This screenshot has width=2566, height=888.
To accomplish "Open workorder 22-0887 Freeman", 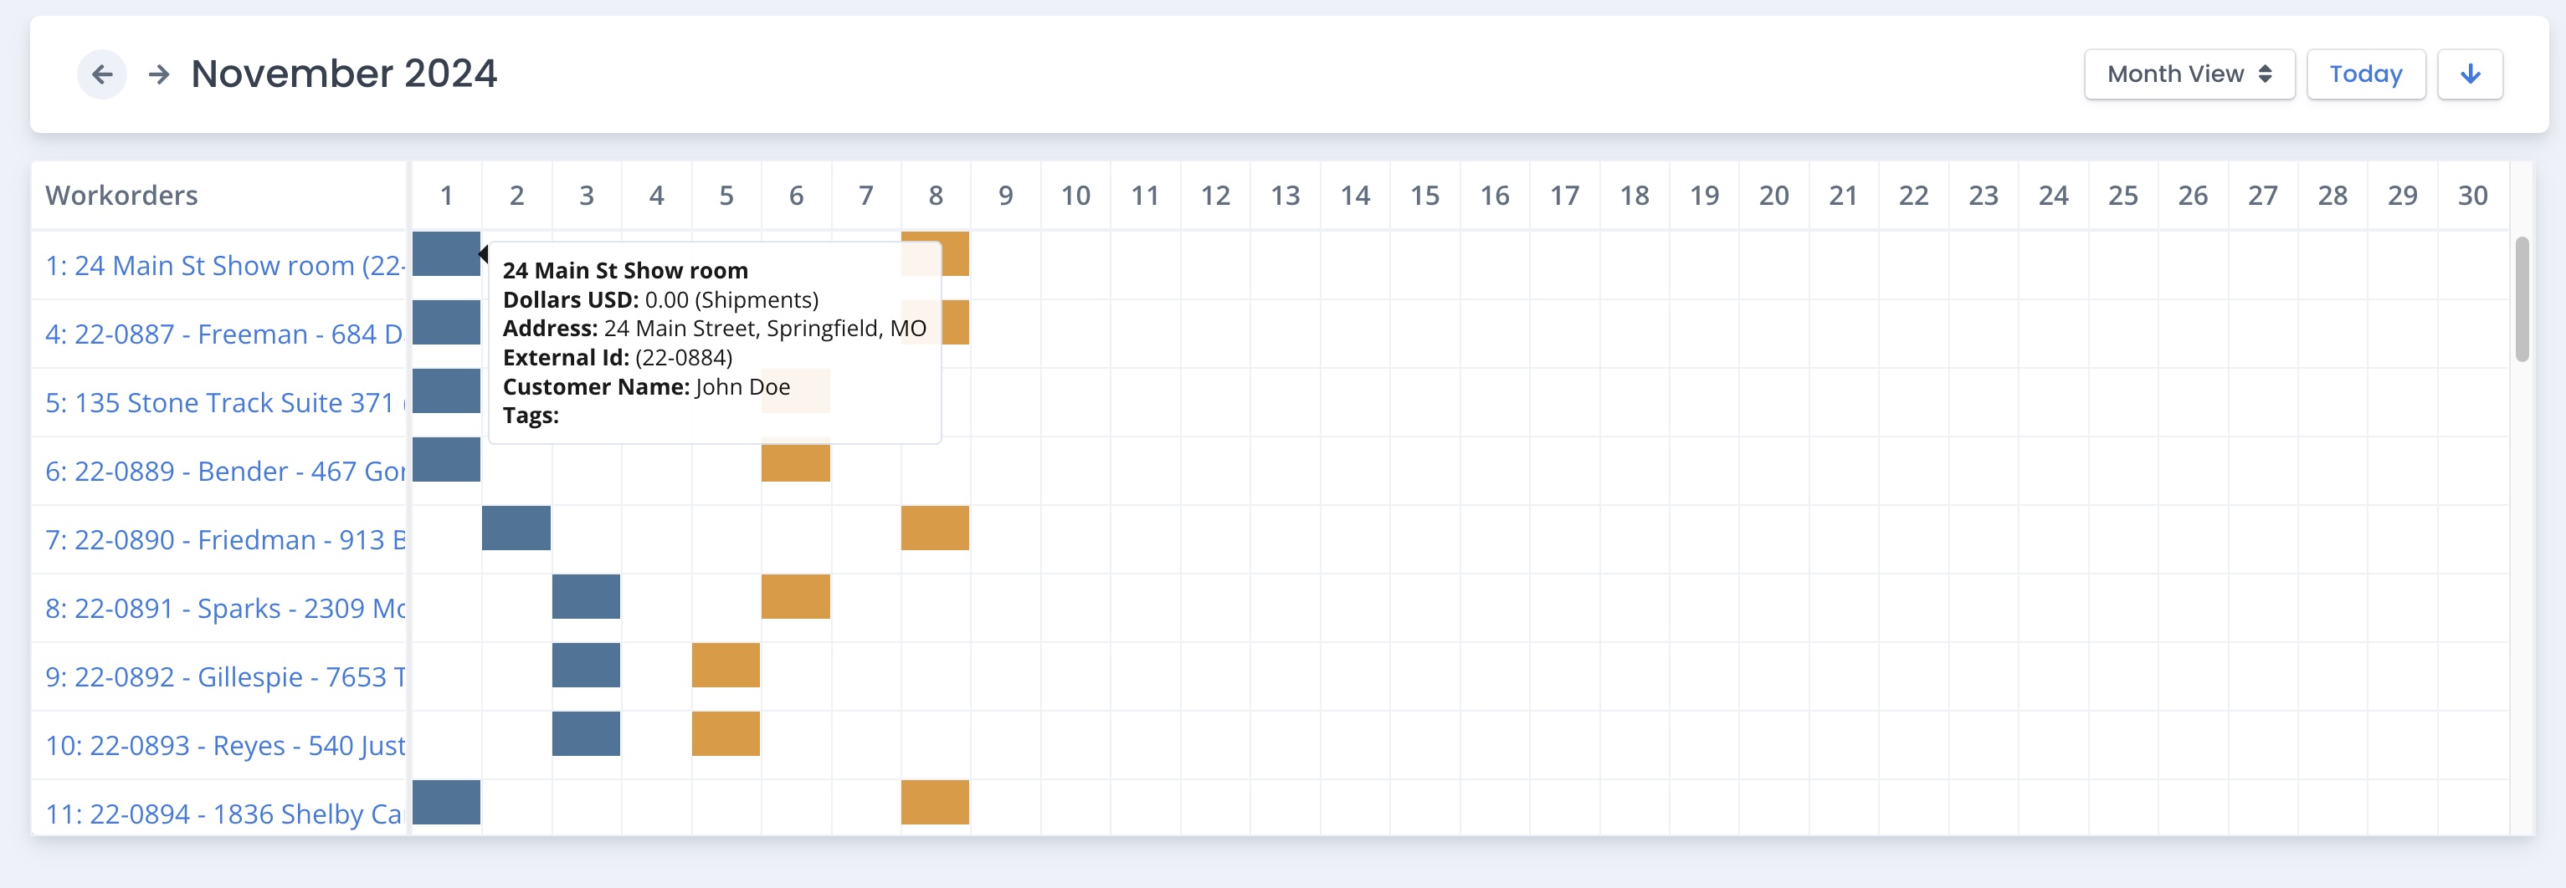I will [221, 334].
